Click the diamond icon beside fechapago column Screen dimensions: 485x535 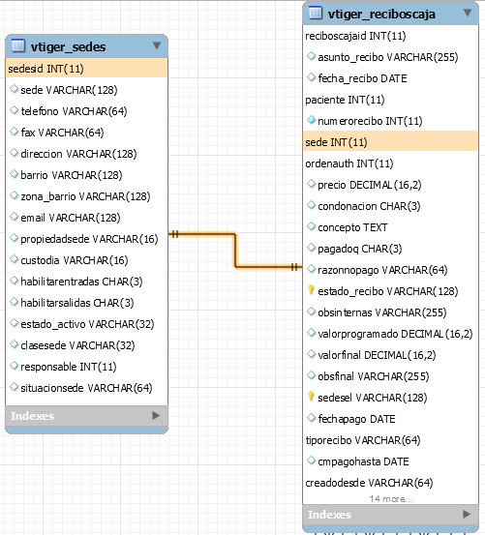(x=311, y=418)
